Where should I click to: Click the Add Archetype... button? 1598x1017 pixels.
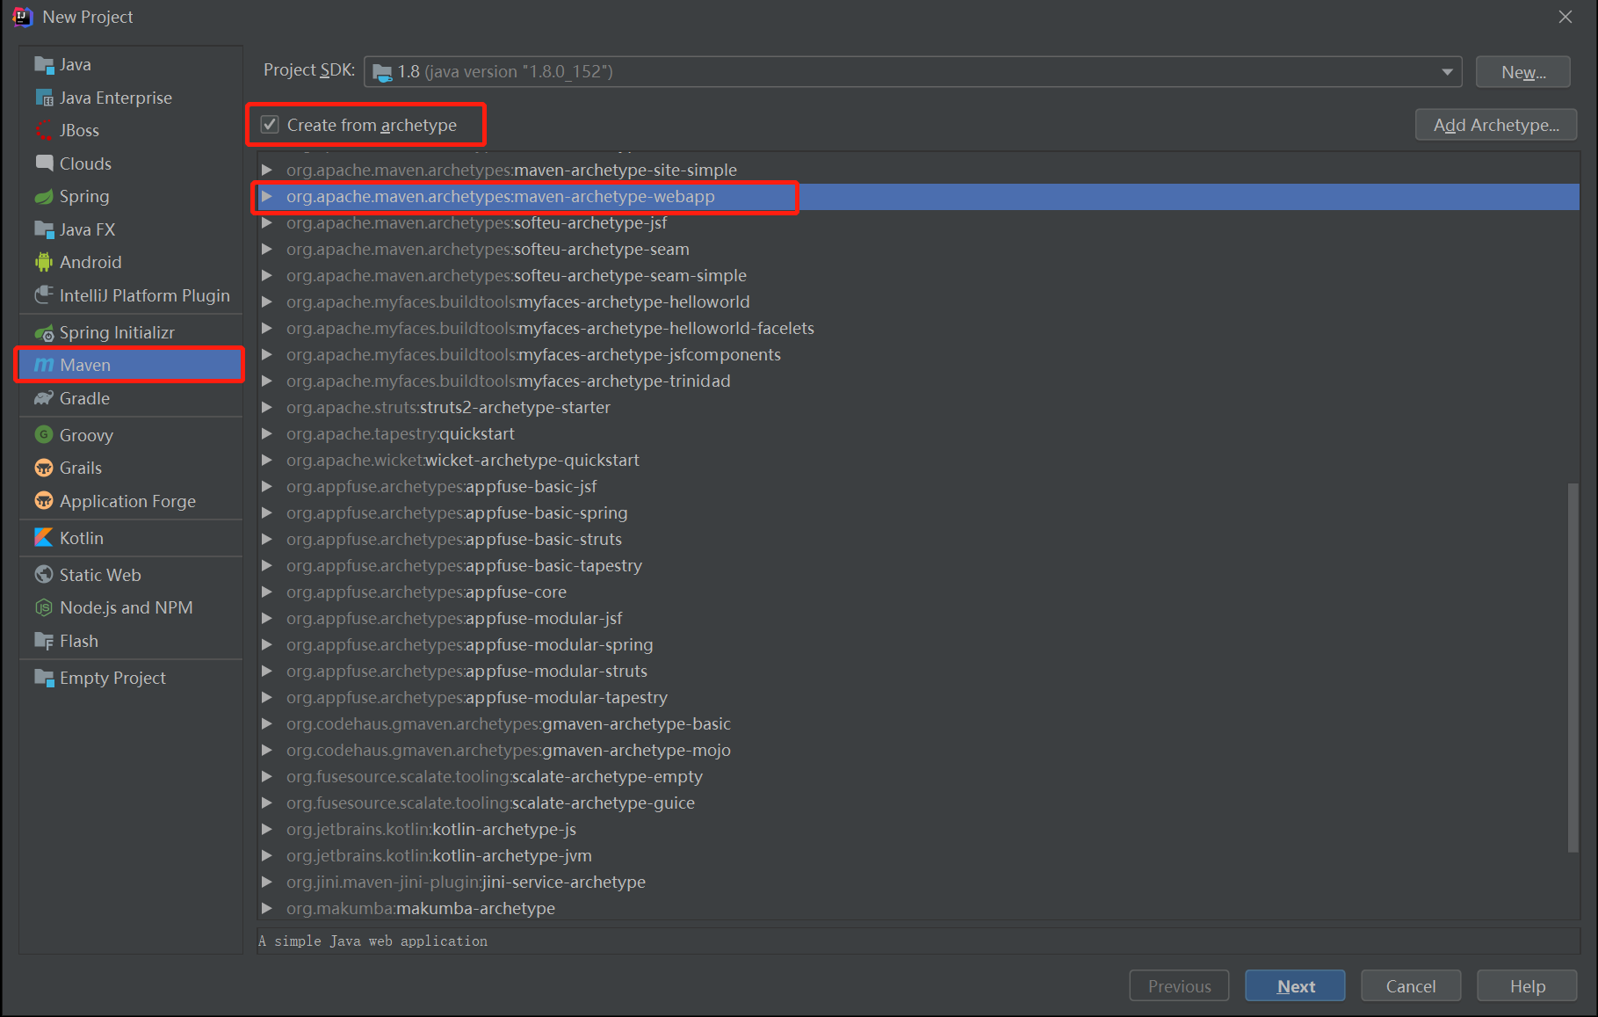tap(1496, 125)
